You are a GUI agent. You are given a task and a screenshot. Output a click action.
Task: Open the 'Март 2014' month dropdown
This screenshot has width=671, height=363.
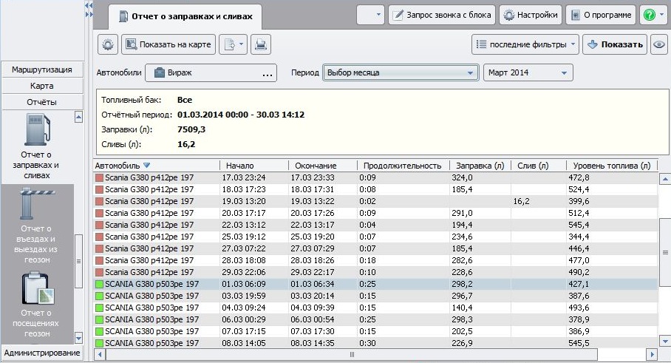tap(528, 72)
